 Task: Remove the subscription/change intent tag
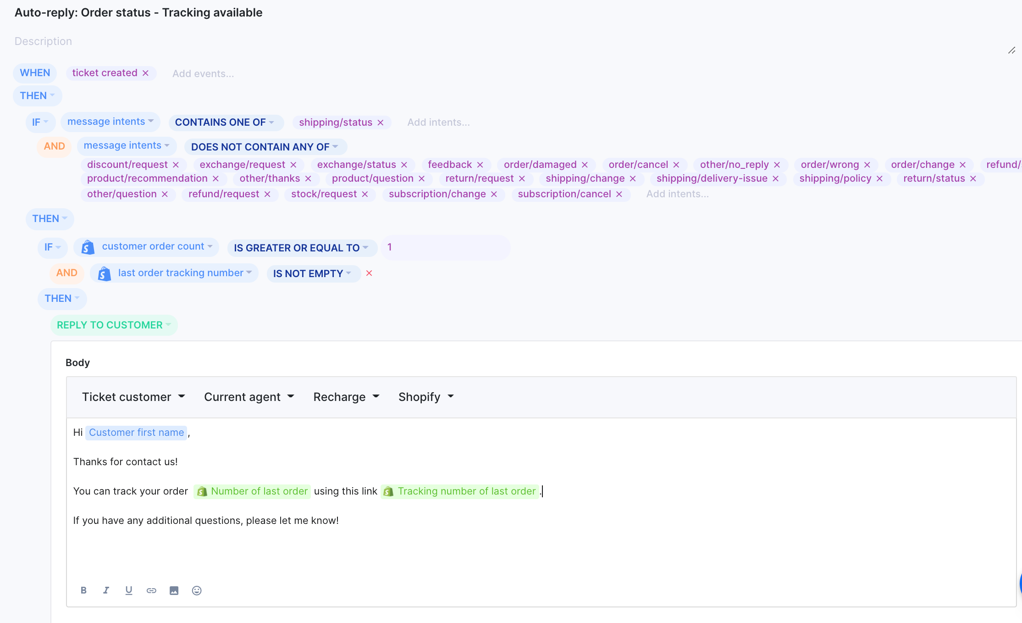pyautogui.click(x=494, y=194)
